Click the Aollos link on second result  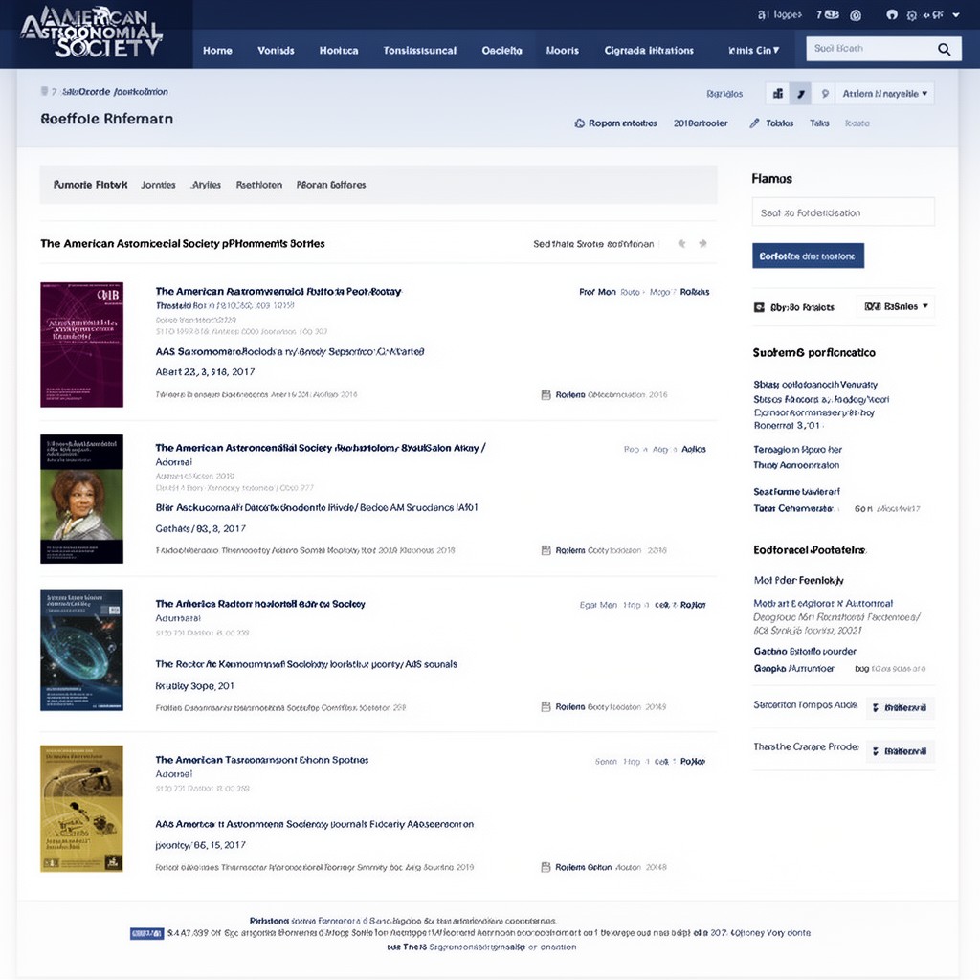coord(693,450)
